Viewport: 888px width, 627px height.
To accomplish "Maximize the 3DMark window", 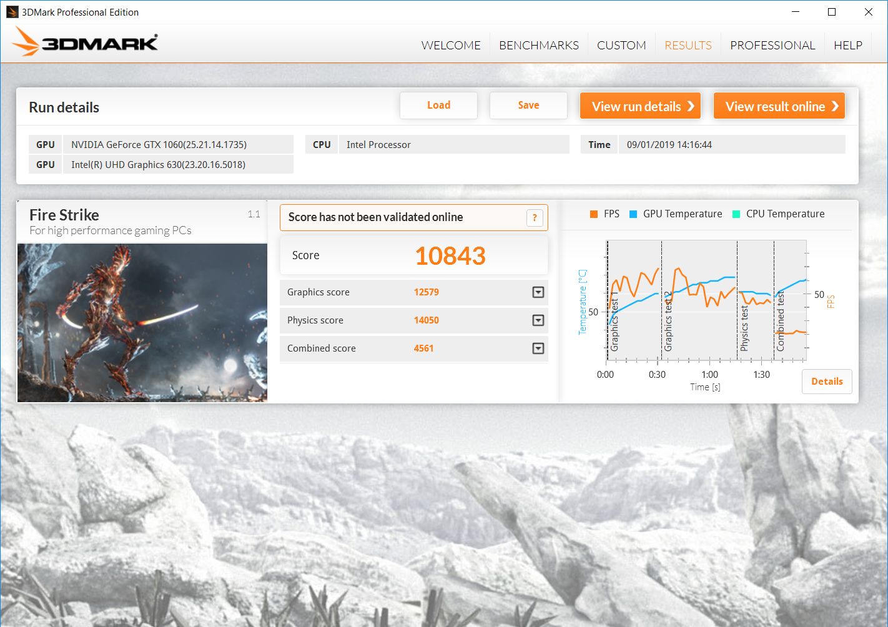I will (x=832, y=12).
